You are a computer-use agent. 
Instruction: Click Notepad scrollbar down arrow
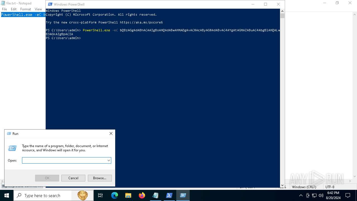point(354,176)
